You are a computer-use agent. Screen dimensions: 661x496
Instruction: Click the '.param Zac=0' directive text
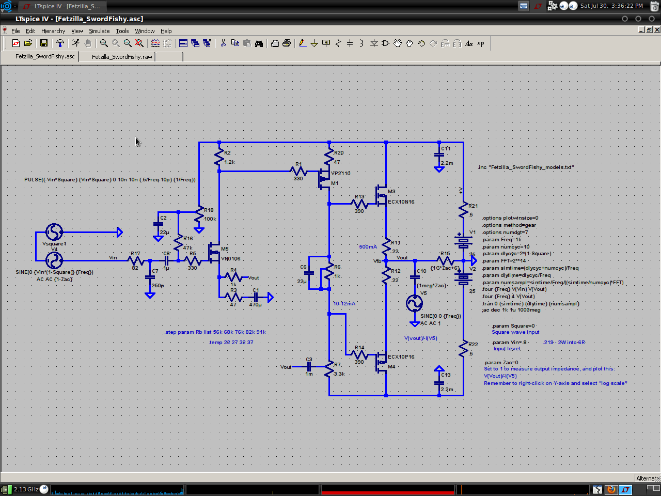[501, 363]
